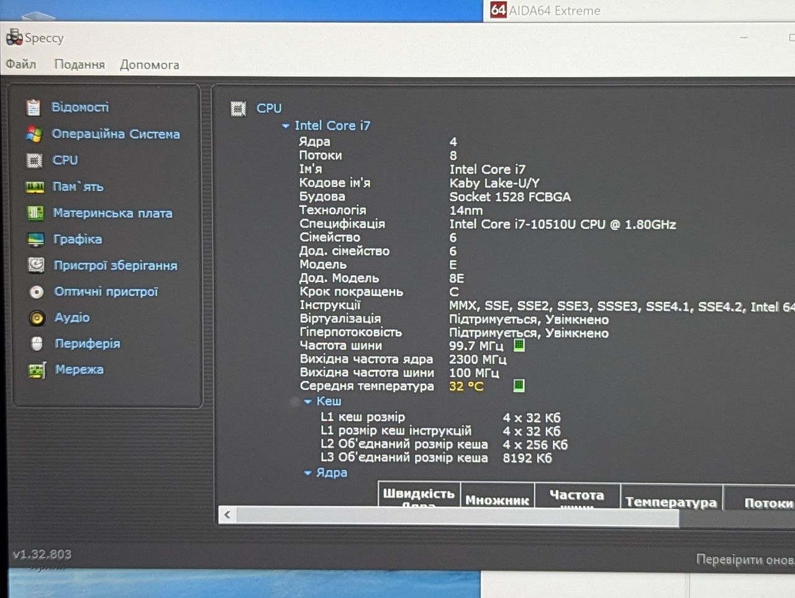Click the Графіка monitor icon
The height and width of the screenshot is (598, 795).
[x=36, y=240]
